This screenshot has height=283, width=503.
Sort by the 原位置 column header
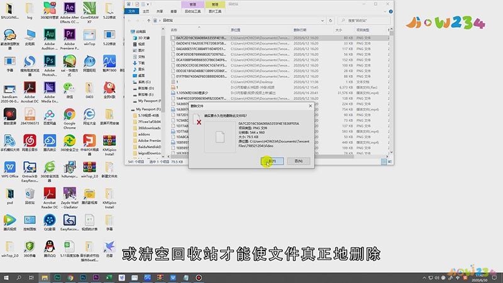click(235, 30)
